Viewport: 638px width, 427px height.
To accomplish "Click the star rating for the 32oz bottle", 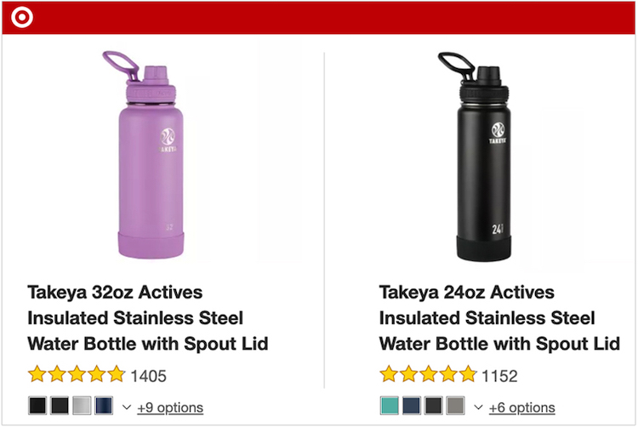I will (77, 374).
